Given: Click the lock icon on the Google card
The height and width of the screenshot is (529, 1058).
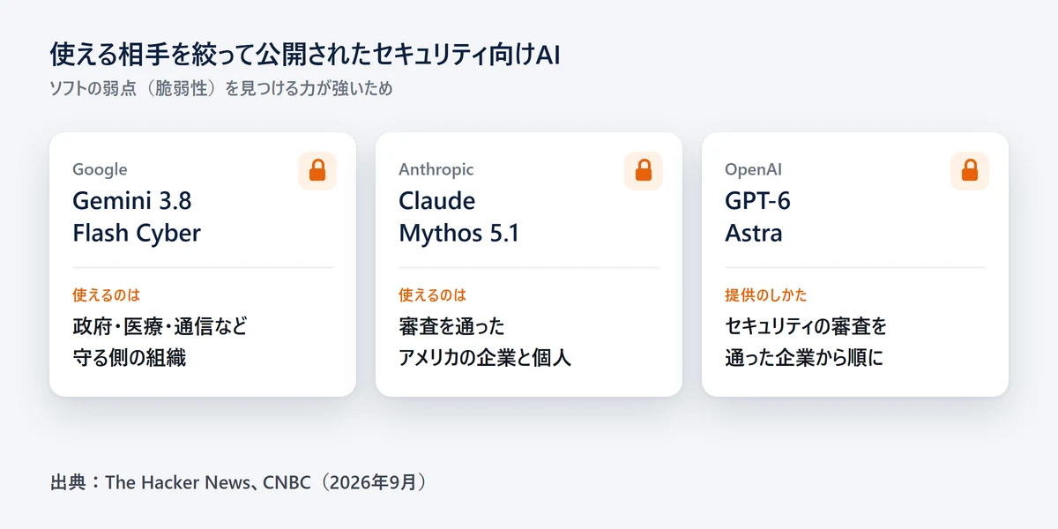Looking at the screenshot, I should [x=317, y=171].
